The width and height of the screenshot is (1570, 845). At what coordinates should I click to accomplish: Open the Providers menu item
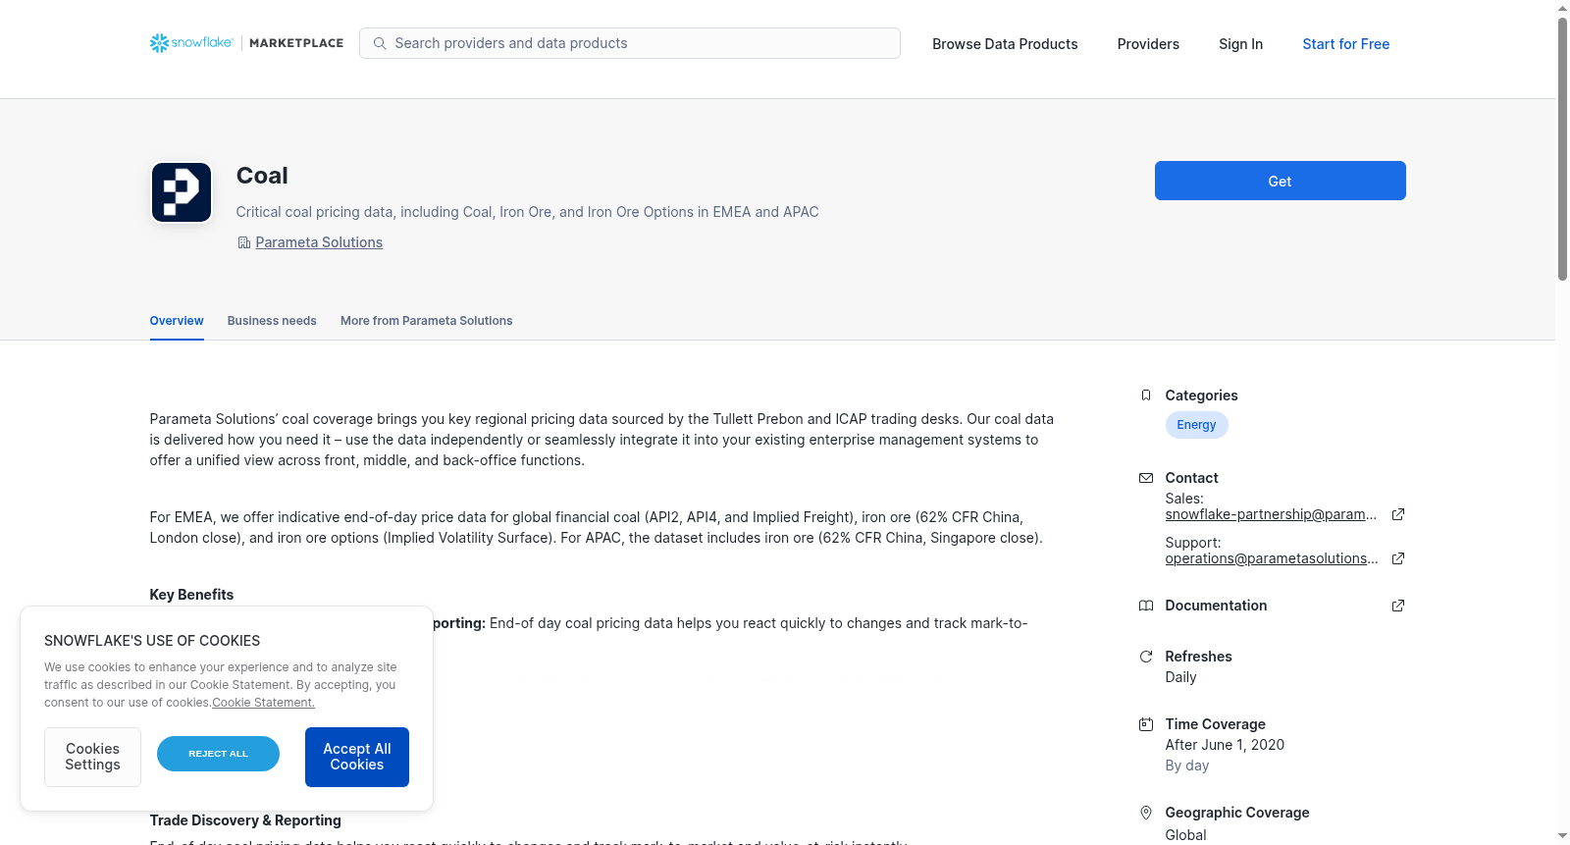[1148, 44]
